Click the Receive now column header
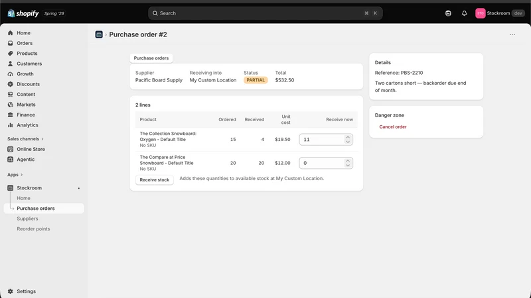 (x=339, y=120)
